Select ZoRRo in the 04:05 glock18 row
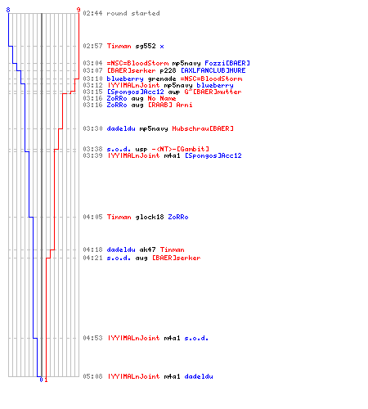This screenshot has width=368, height=409. coord(178,217)
